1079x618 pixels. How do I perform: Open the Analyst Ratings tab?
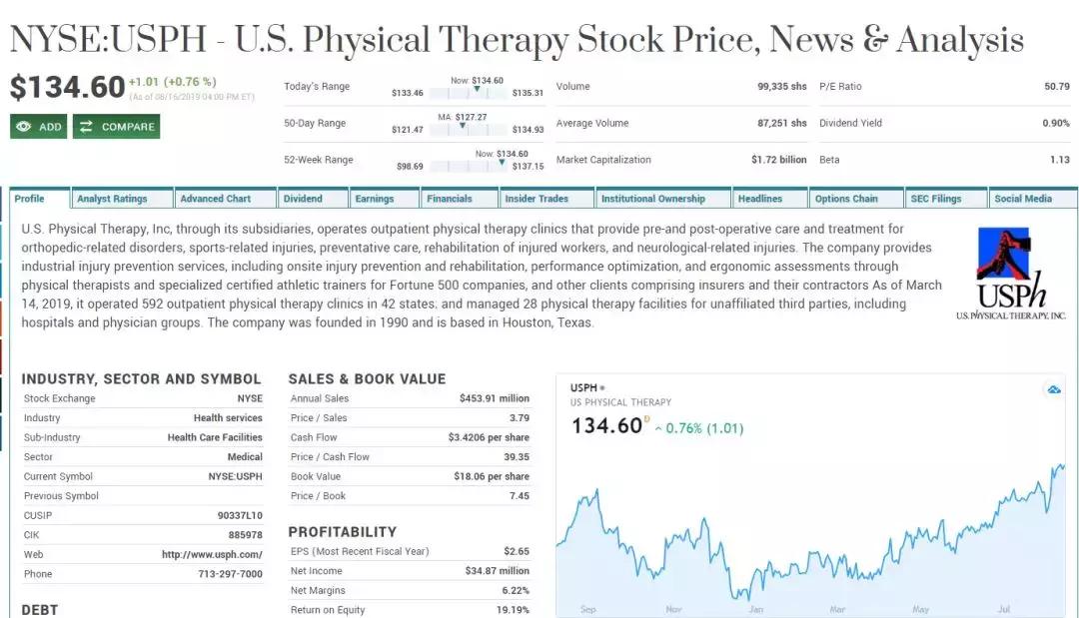click(112, 199)
